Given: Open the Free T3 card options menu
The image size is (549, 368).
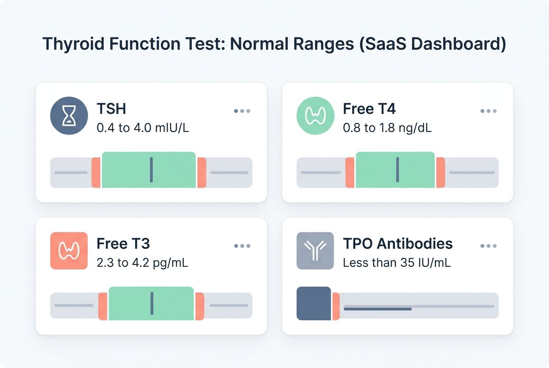Looking at the screenshot, I should click(242, 246).
